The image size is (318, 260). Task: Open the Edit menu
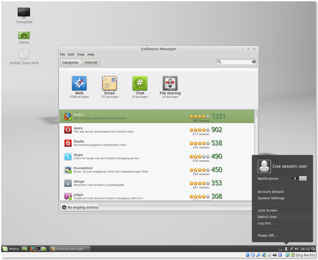click(71, 54)
